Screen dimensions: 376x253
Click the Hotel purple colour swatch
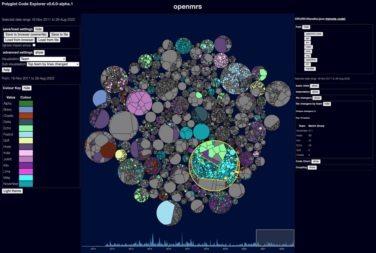click(26, 147)
